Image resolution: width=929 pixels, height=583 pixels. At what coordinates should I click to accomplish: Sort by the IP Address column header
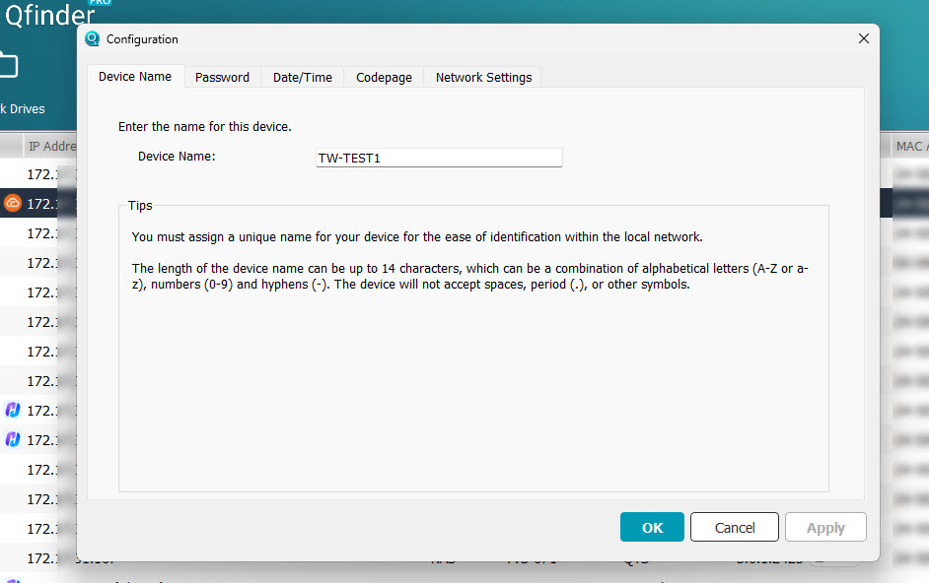pos(51,146)
